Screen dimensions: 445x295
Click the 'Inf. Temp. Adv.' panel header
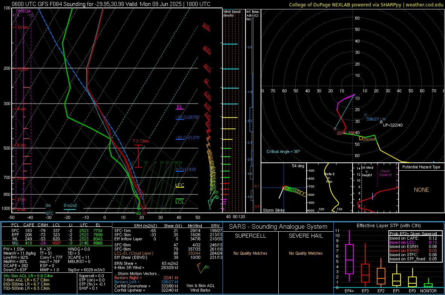click(x=253, y=15)
